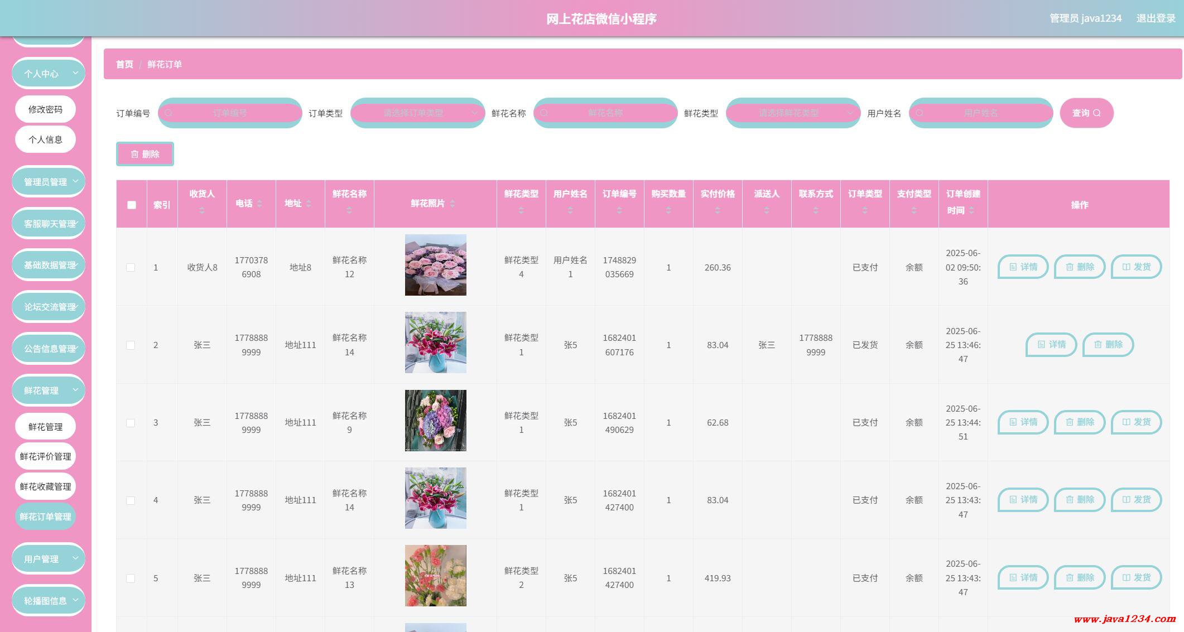Click trash icon in top 删除 button
The height and width of the screenshot is (632, 1184).
coord(134,154)
